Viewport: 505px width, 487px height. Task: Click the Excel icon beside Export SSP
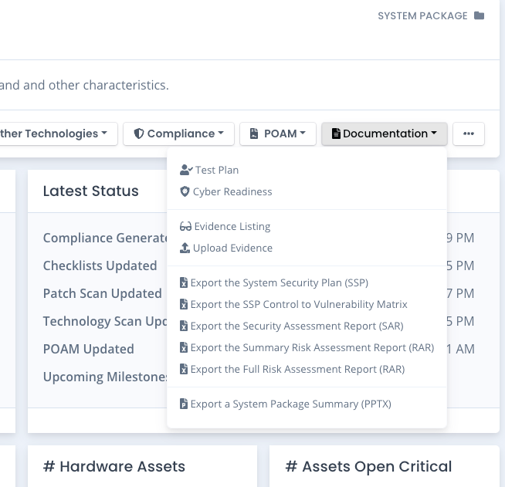click(184, 283)
